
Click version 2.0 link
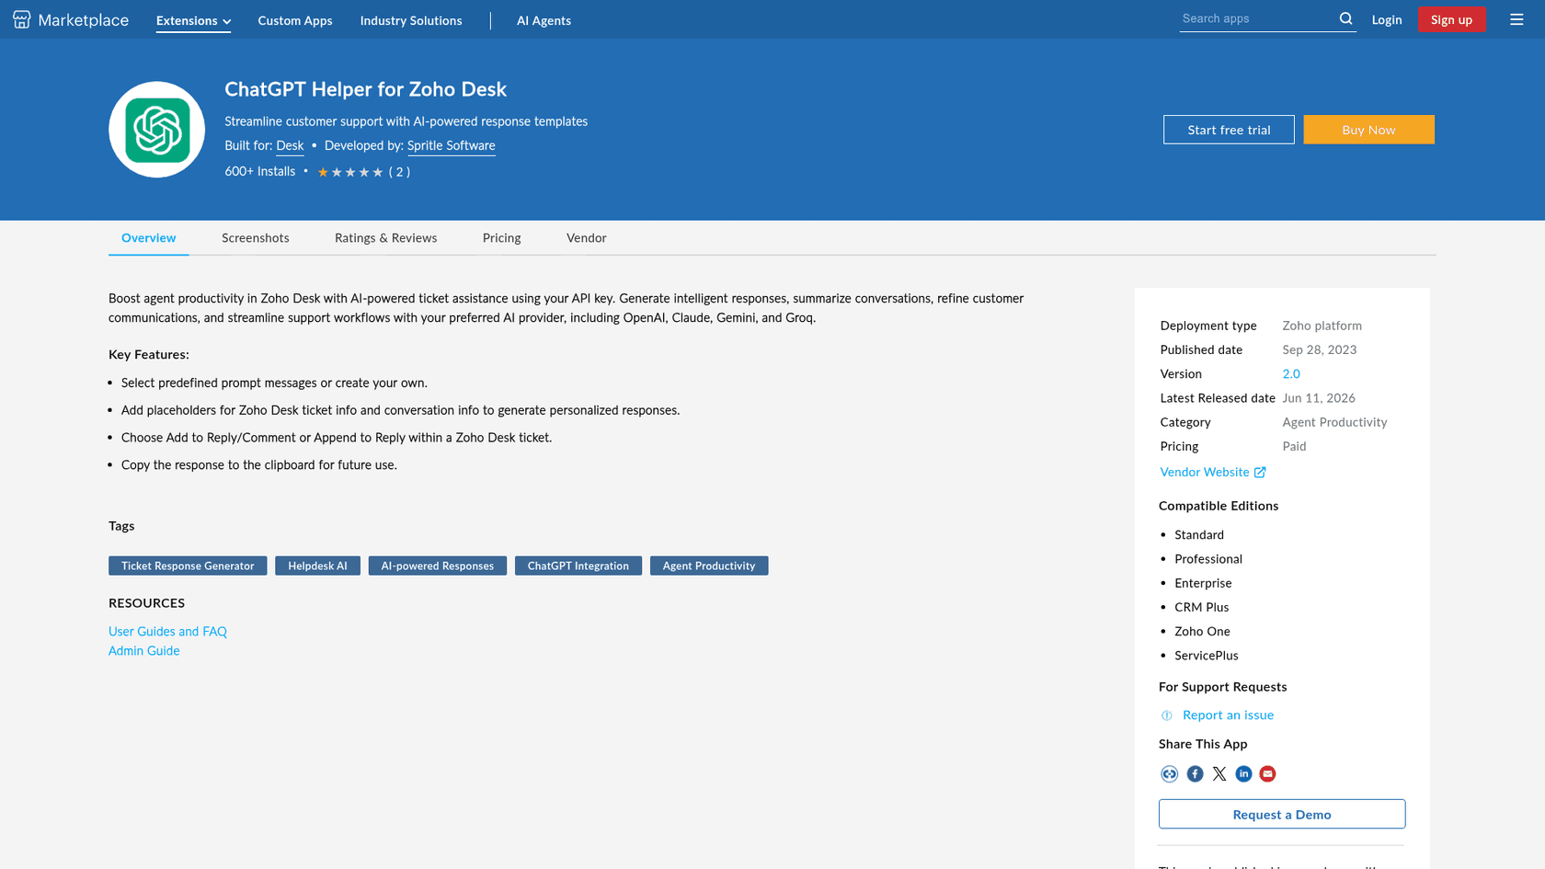1291,374
